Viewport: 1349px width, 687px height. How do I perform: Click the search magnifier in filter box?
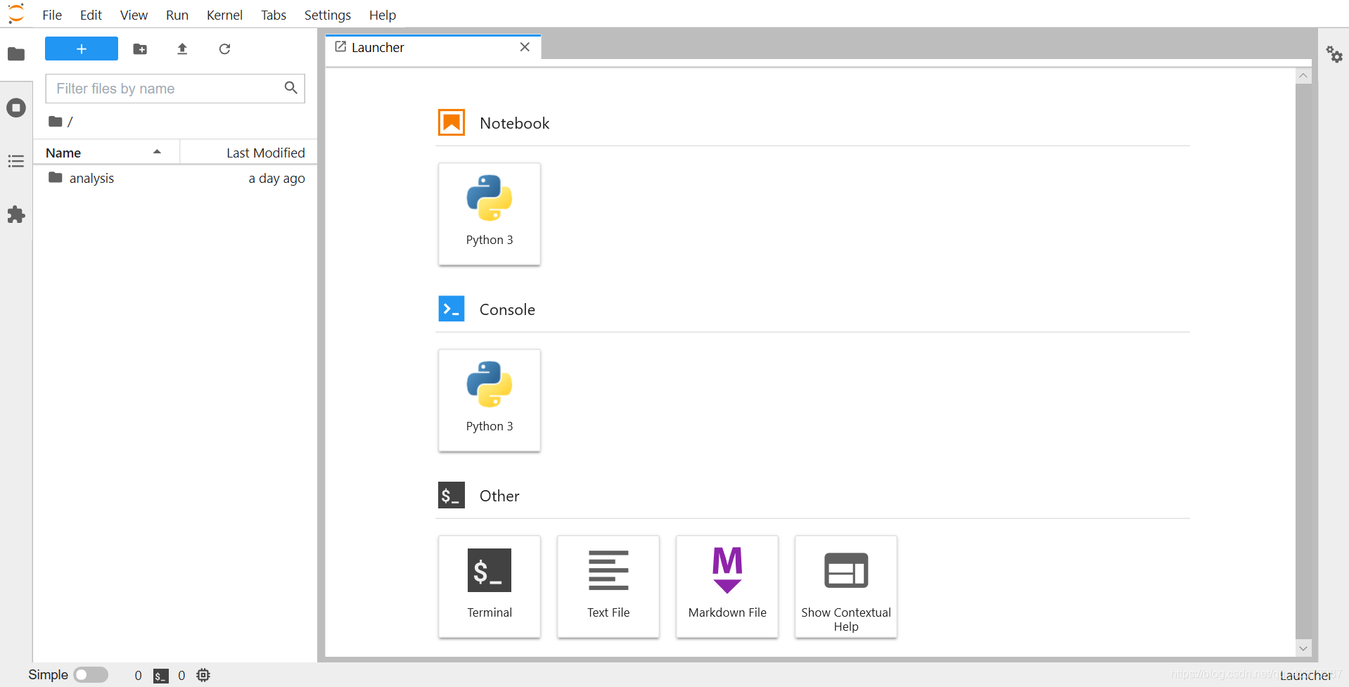(290, 87)
